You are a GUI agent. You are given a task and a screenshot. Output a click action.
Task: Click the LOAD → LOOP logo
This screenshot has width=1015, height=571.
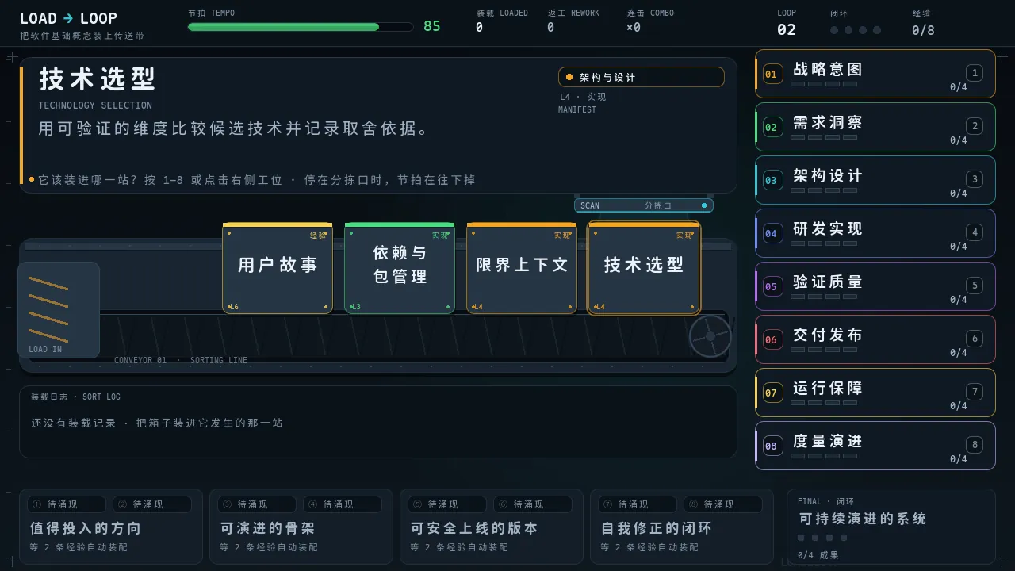[x=69, y=18]
